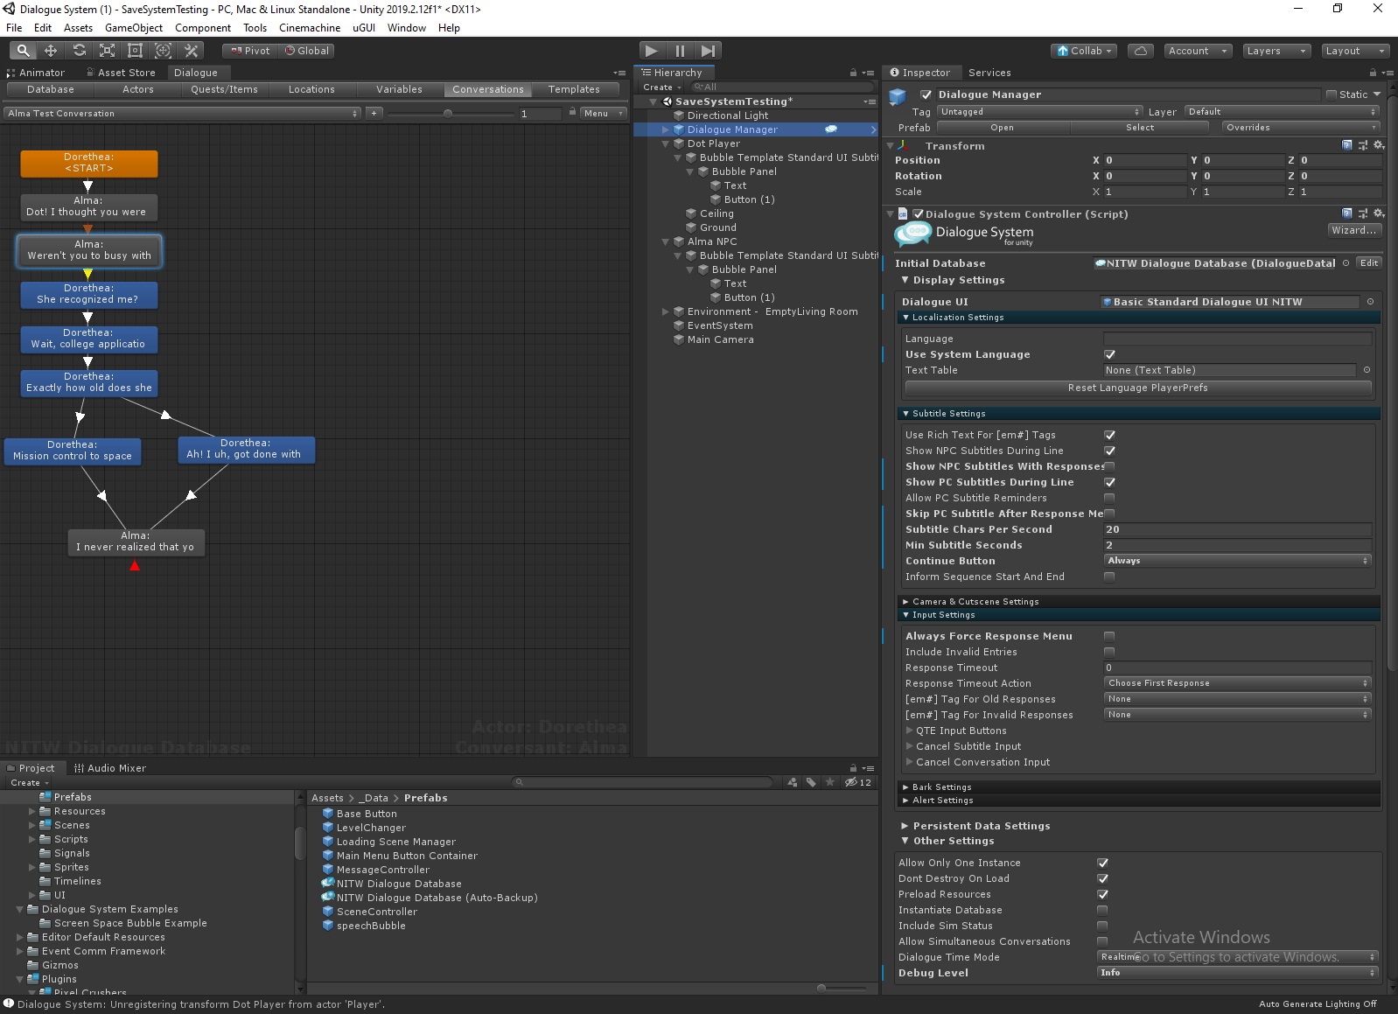1398x1014 pixels.
Task: Open Response Timeout Action dropdown
Action: (1237, 683)
